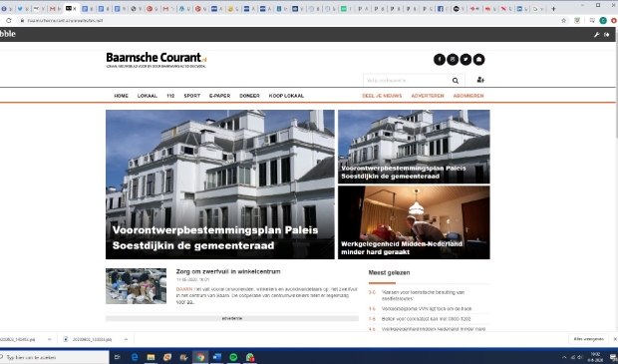Click the Chrome icon in the taskbar
Image resolution: width=618 pixels, height=364 pixels.
click(200, 357)
